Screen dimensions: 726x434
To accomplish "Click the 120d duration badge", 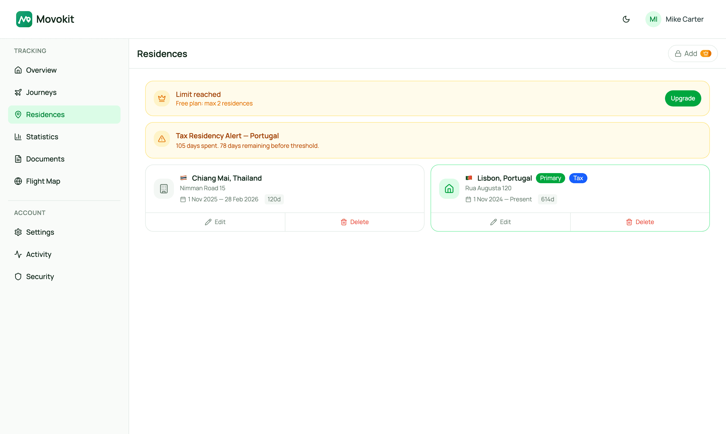I will (x=274, y=199).
